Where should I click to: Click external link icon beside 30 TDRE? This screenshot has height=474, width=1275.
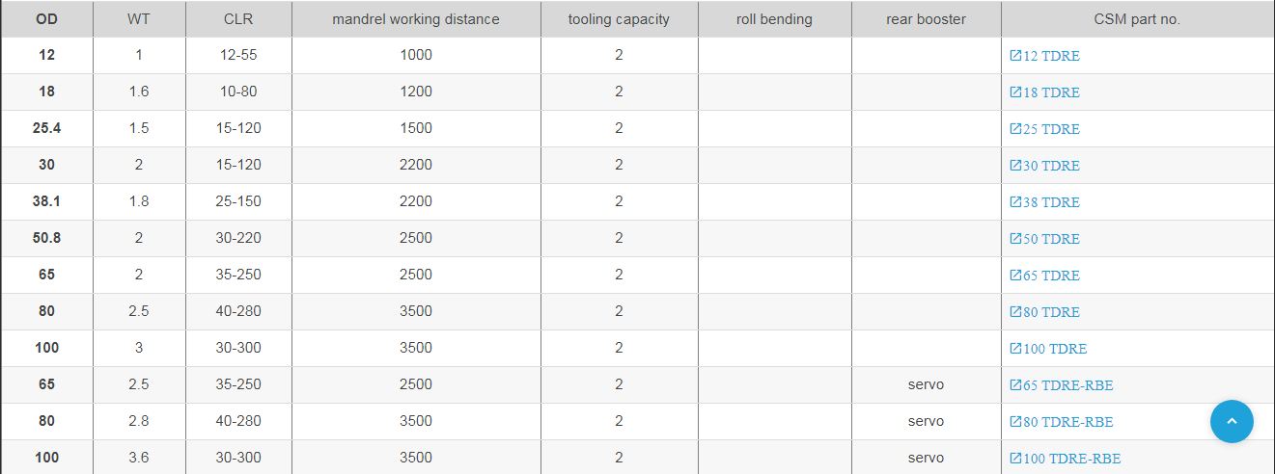pos(1015,166)
